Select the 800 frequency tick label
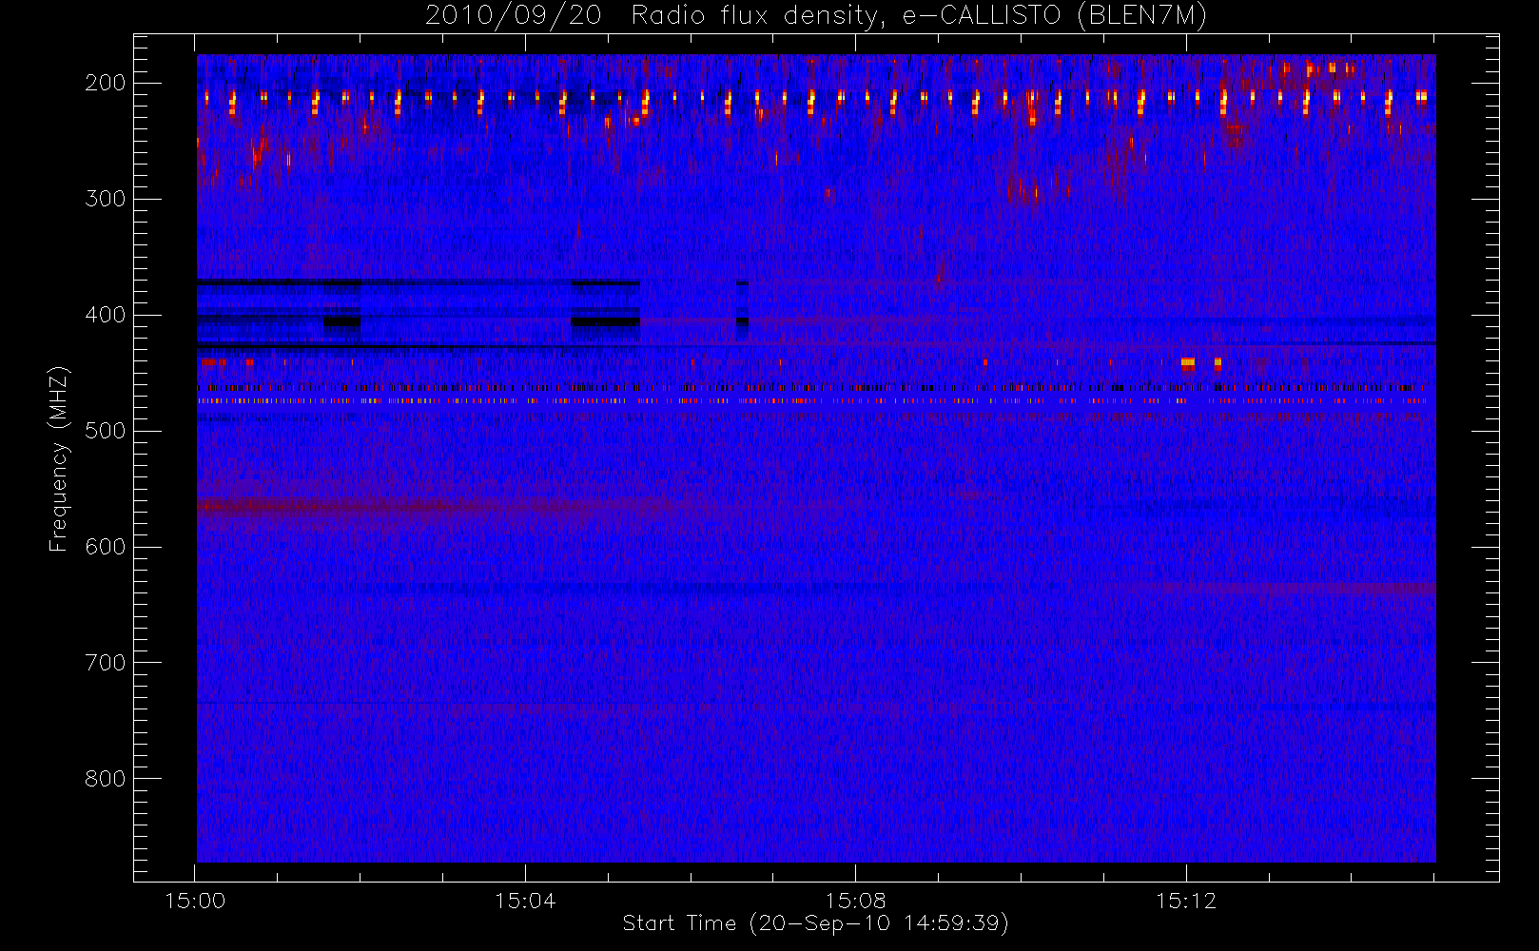 point(106,779)
